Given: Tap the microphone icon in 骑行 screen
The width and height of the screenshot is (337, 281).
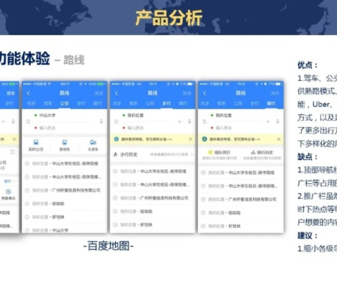Looking at the screenshot, I should coord(277,121).
